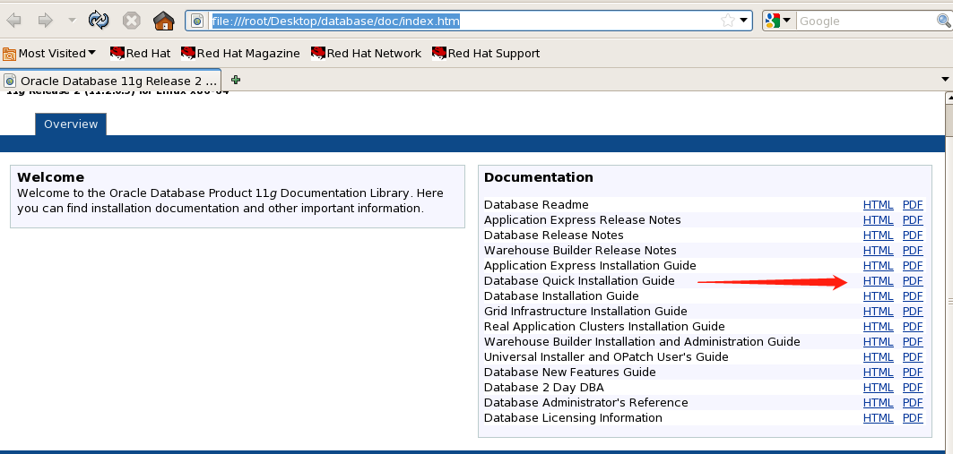The image size is (953, 454).
Task: Open Application Express Installation Guide HTML
Action: 879,265
